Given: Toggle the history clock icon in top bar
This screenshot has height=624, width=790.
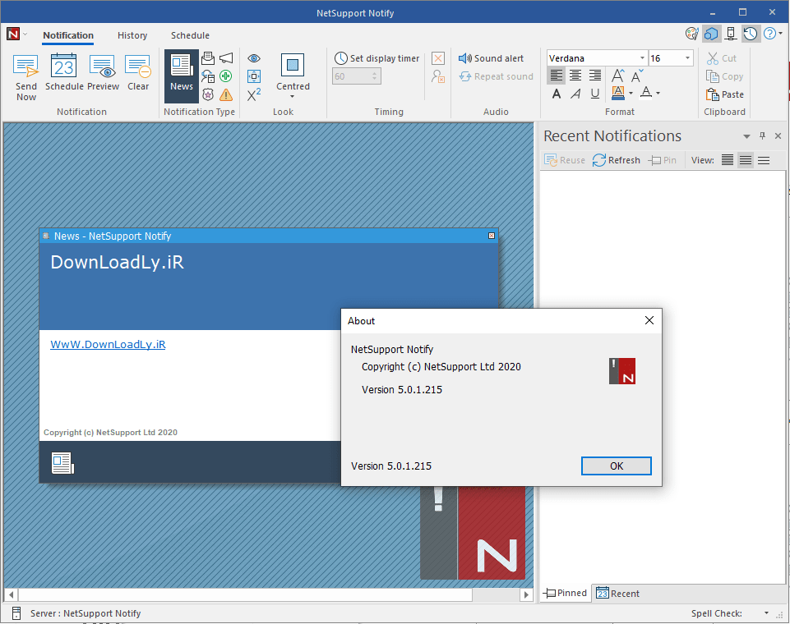Looking at the screenshot, I should (x=751, y=34).
